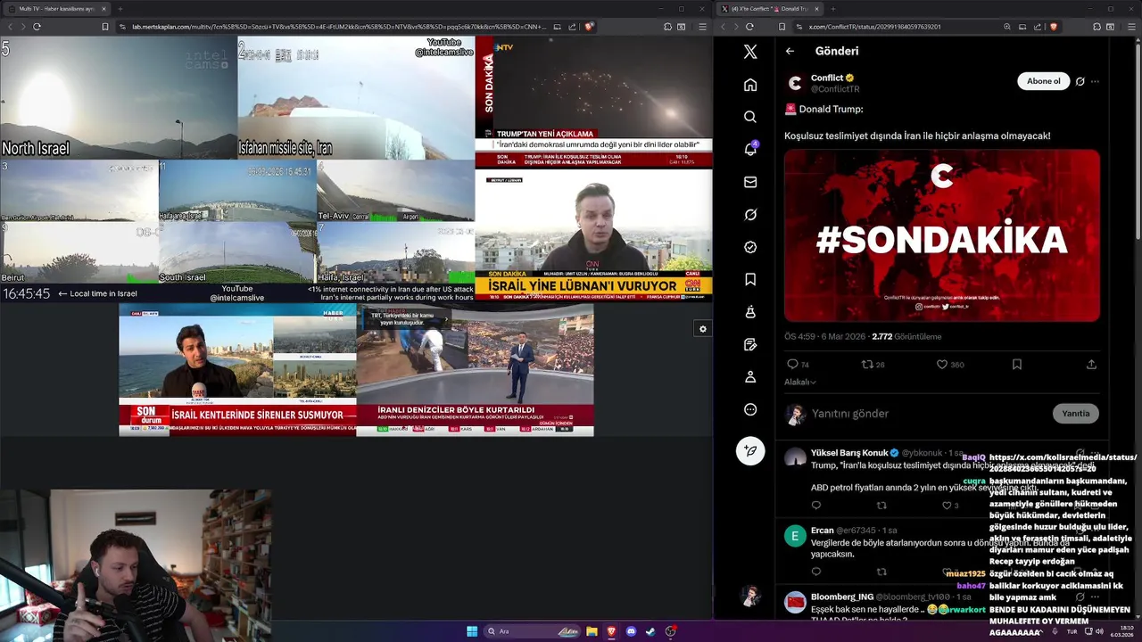Viewport: 1142px width, 642px height.
Task: Open the three-dot menu on Conflict post
Action: (x=1095, y=81)
